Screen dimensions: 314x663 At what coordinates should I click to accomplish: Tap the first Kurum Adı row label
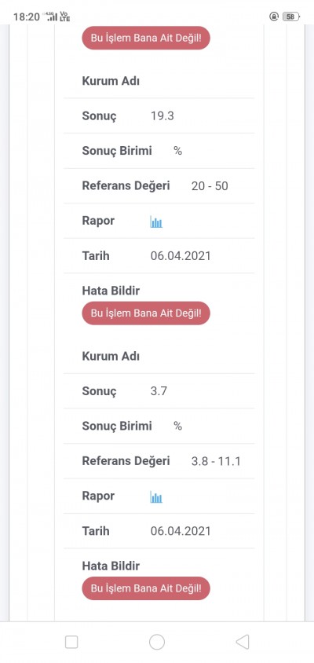coord(111,81)
